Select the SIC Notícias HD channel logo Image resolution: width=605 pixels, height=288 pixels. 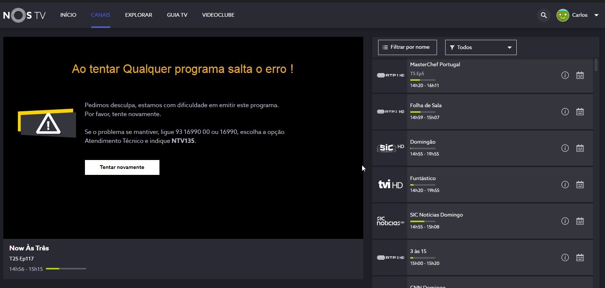[x=390, y=221]
